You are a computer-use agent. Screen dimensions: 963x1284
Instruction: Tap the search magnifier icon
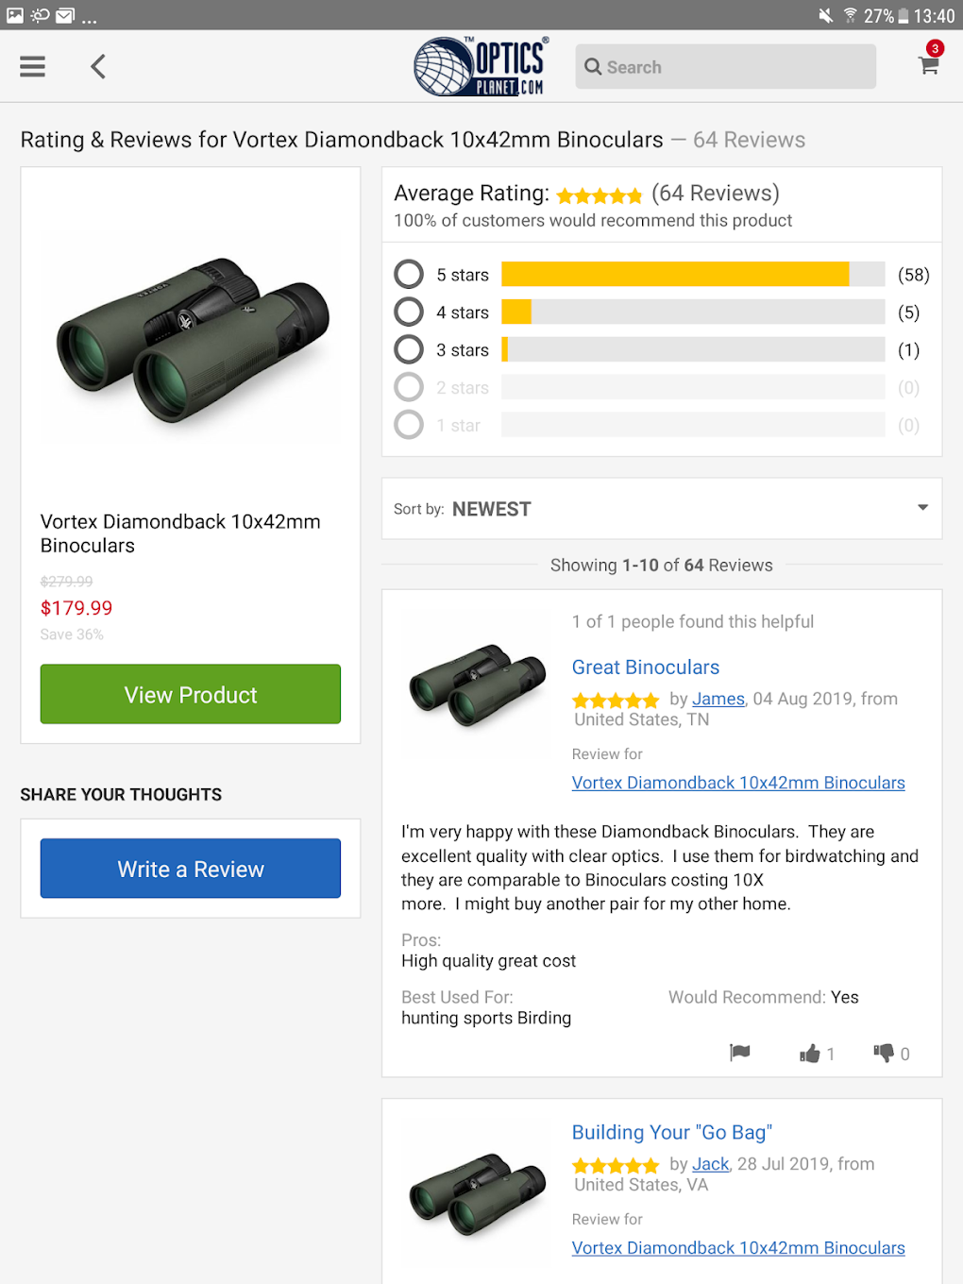[x=593, y=67]
